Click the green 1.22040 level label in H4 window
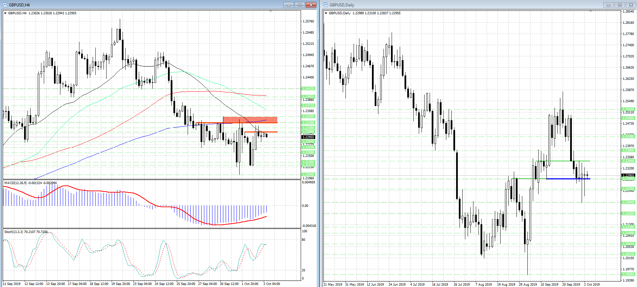This screenshot has height=287, width=637. 308,175
